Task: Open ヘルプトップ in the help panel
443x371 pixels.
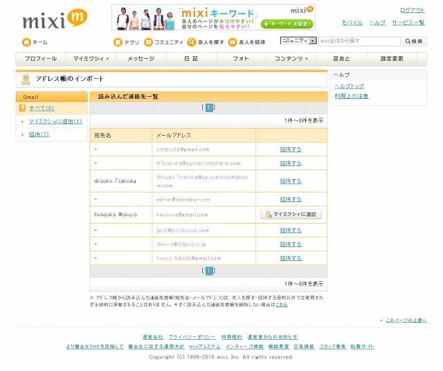Action: 350,87
